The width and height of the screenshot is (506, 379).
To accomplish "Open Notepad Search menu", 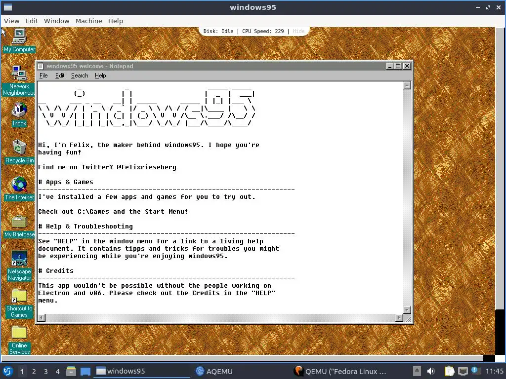I will click(80, 76).
